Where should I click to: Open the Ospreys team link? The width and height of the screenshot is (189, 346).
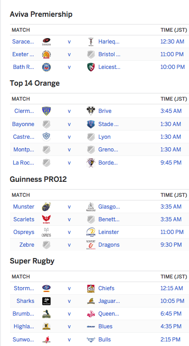tap(24, 232)
